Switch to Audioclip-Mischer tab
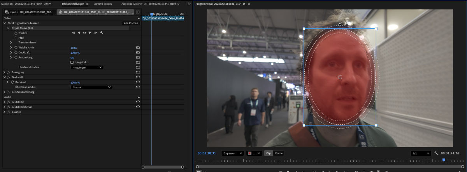Image resolution: width=467 pixels, height=172 pixels. click(x=150, y=3)
